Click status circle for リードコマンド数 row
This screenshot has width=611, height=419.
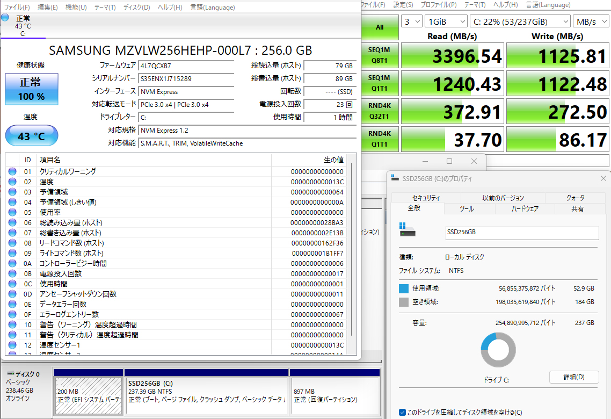coord(12,243)
